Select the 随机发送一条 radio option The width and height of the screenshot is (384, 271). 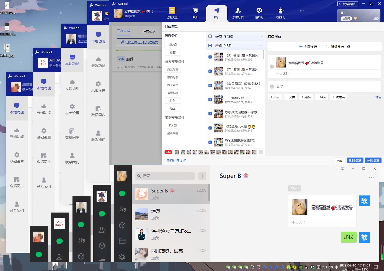[328, 46]
